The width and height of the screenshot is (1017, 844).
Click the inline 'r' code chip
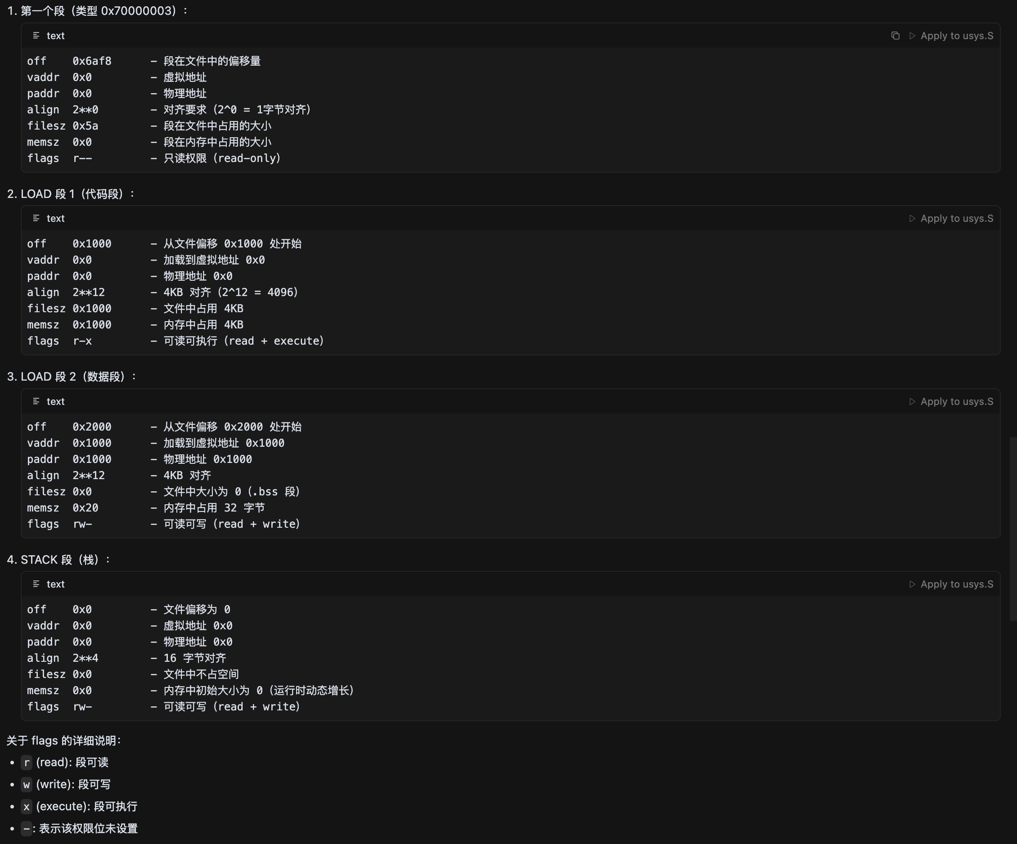pos(27,763)
